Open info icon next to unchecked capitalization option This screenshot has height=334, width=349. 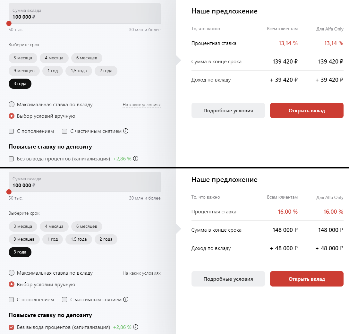pyautogui.click(x=136, y=158)
